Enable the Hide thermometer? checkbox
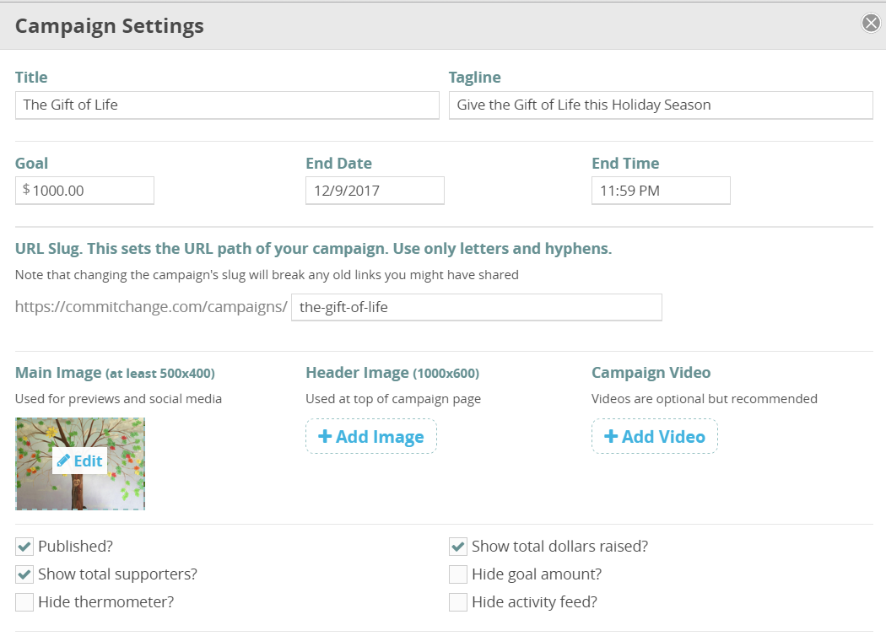Screen dimensions: 886x636 click(x=24, y=602)
